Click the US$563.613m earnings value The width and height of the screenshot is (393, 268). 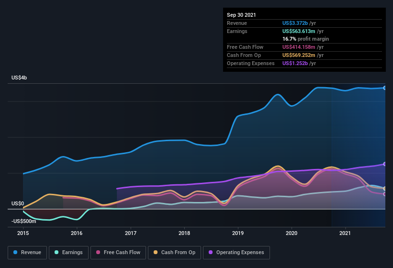(299, 31)
